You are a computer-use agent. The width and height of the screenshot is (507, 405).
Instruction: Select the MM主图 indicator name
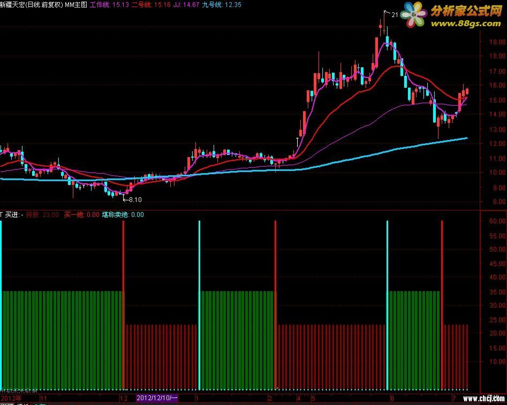[76, 4]
